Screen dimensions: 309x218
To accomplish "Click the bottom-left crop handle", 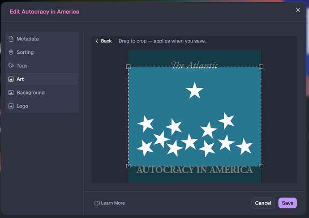I will click(x=128, y=166).
